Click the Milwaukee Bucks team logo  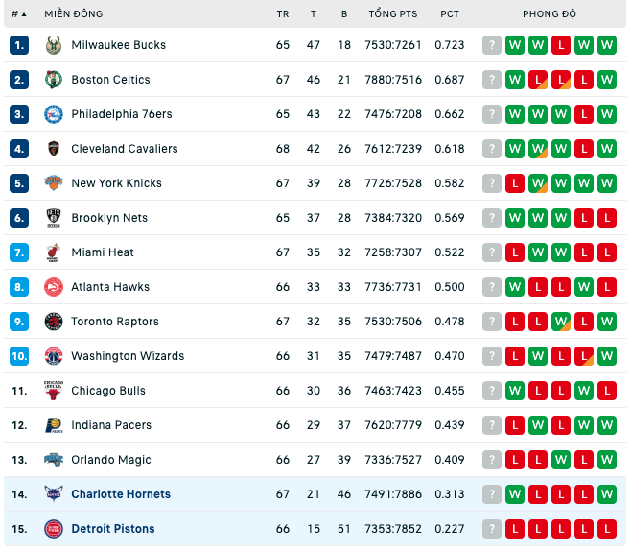[54, 45]
